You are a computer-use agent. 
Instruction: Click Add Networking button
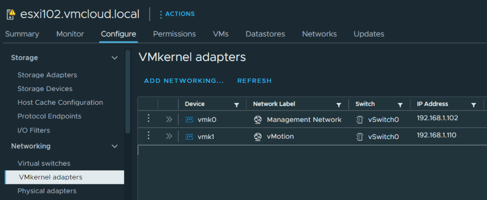pyautogui.click(x=184, y=80)
